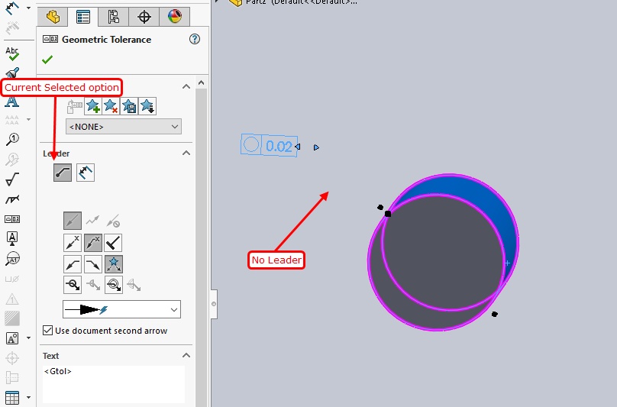Open the arrow style dropdown

(x=121, y=309)
